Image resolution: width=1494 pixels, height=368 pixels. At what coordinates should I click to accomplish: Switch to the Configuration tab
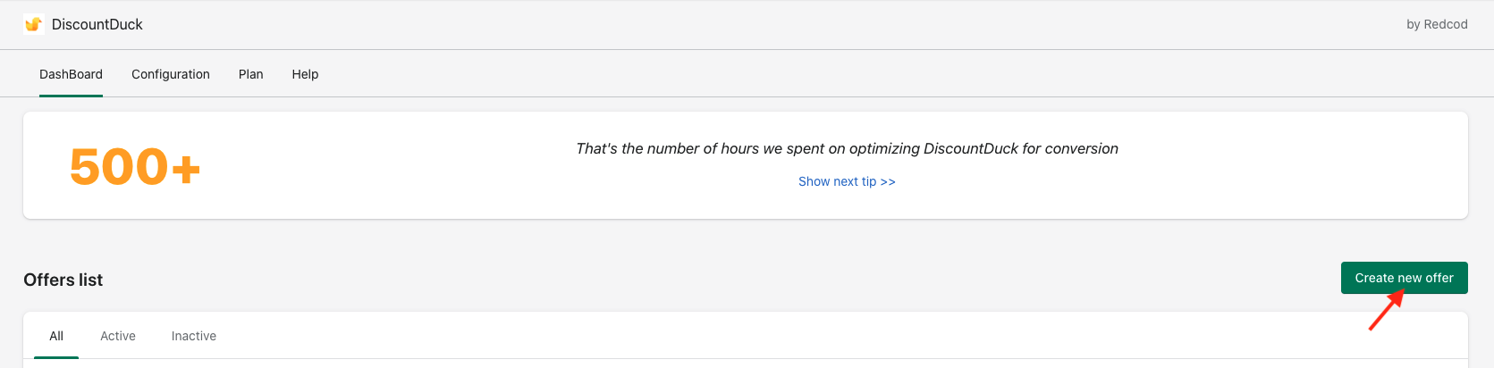(171, 74)
